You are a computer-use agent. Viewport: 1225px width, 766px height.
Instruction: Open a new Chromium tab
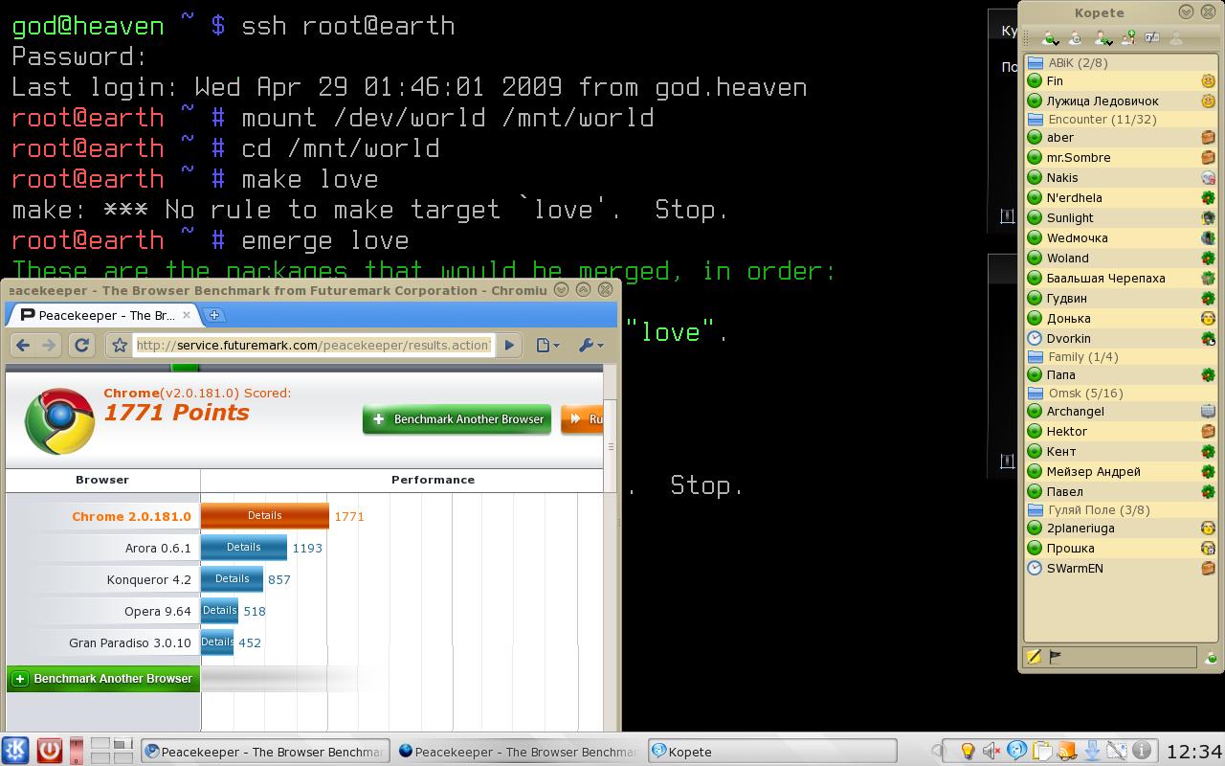pos(214,314)
